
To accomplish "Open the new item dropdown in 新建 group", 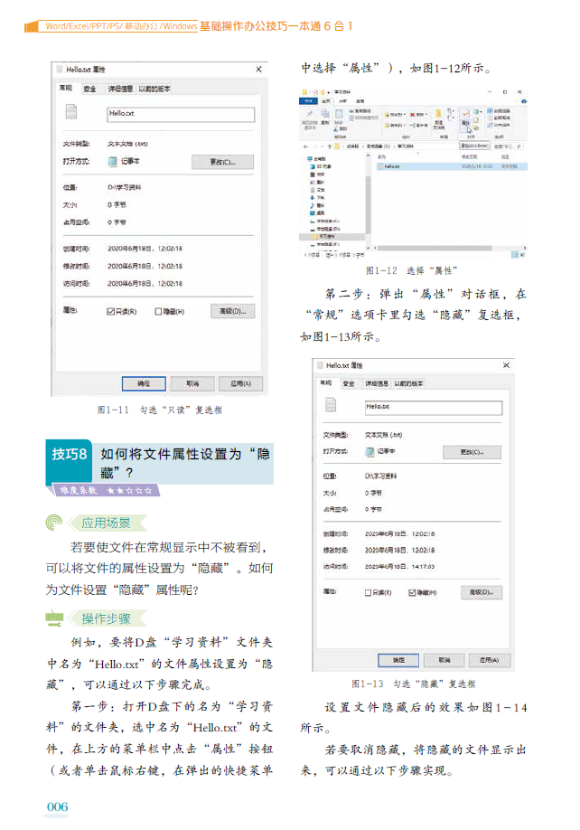I will click(451, 110).
